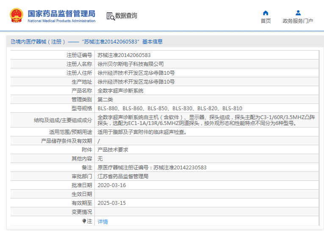Click the document icon beside 境内医疗器械
This screenshot has width=324, height=231.
click(12, 41)
